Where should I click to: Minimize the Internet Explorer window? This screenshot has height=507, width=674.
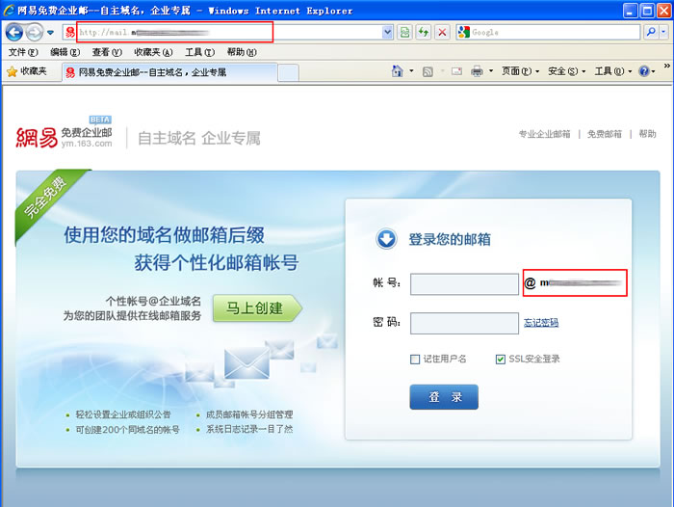(x=630, y=11)
